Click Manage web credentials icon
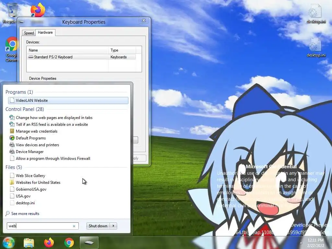Viewport: 332px width, 249px height. click(x=12, y=131)
